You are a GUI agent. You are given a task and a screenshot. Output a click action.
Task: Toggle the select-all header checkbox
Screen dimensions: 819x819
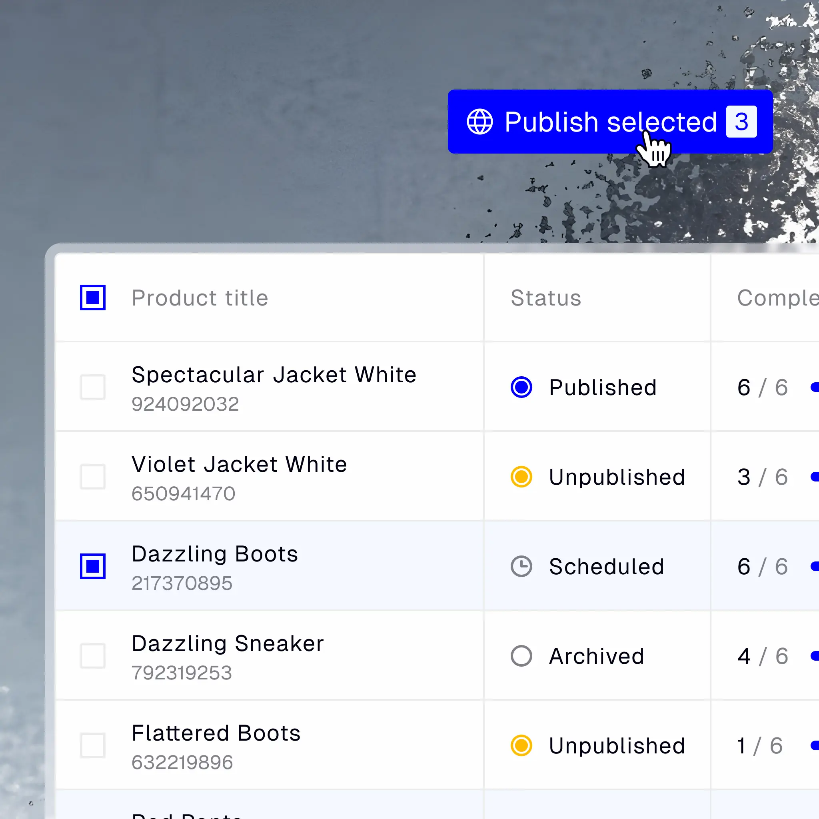coord(92,298)
